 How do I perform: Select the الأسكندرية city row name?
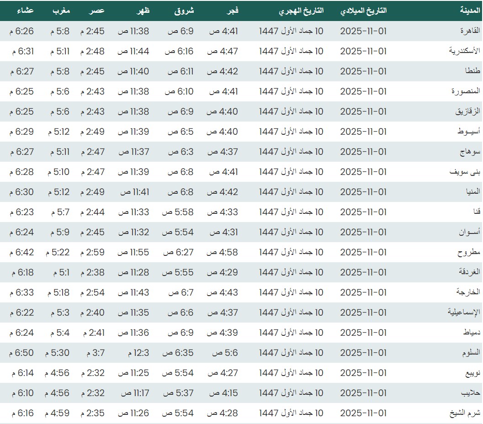pyautogui.click(x=464, y=51)
